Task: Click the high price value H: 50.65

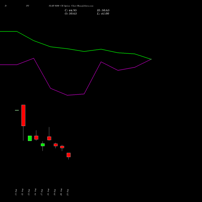Action: click(x=103, y=11)
